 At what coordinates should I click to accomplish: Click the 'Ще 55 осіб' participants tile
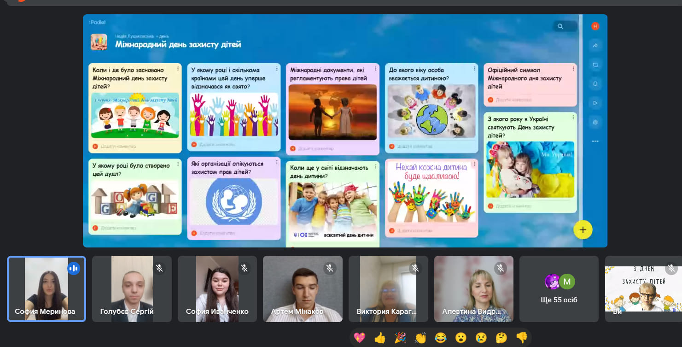click(559, 289)
